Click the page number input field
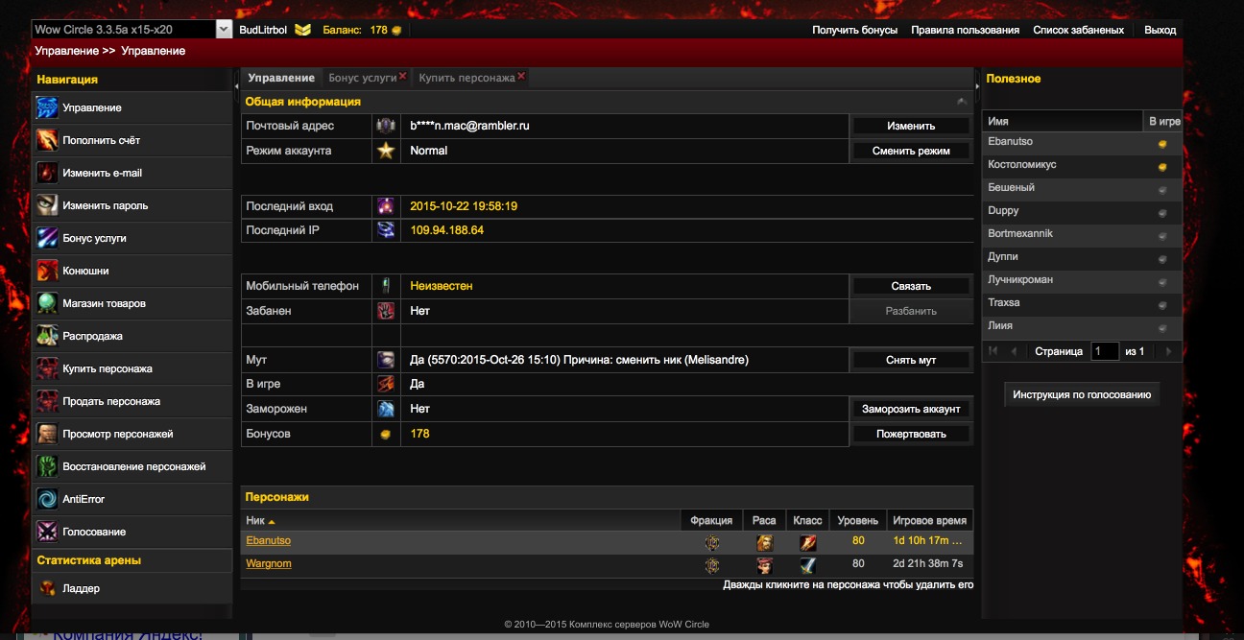1244x640 pixels. [1104, 351]
